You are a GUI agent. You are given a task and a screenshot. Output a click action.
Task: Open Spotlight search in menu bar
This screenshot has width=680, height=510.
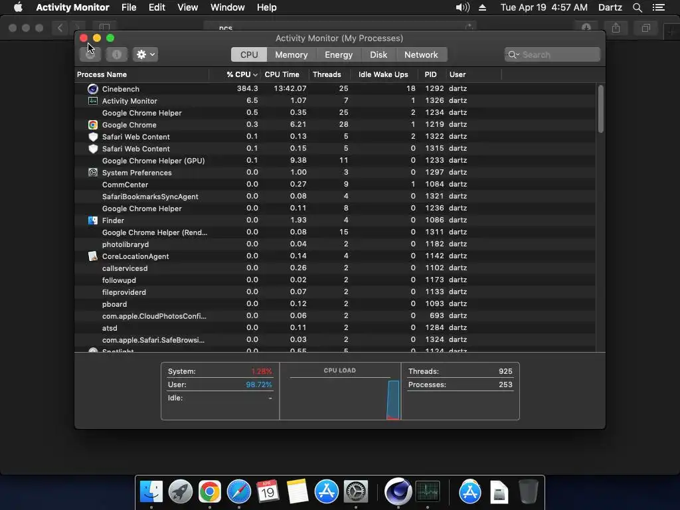(637, 7)
